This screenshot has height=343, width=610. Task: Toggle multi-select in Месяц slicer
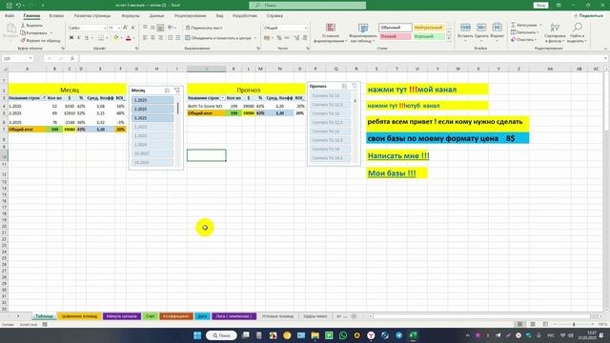coord(168,91)
